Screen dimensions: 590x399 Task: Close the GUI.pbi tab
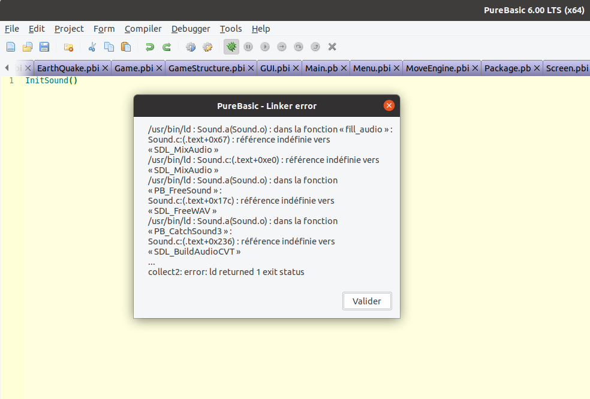click(296, 68)
